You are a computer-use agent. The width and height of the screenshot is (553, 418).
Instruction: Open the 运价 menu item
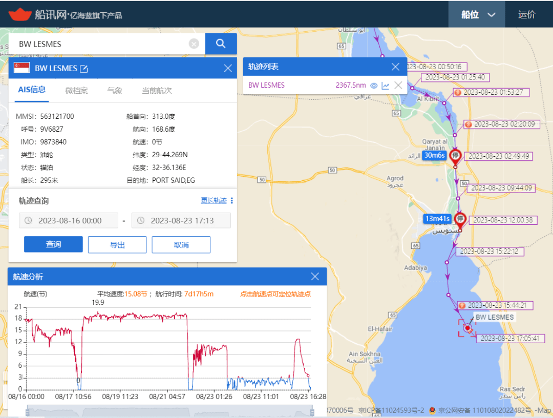coord(527,14)
